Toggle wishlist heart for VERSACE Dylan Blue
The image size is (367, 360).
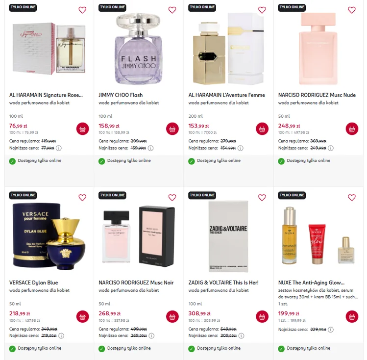pyautogui.click(x=82, y=198)
